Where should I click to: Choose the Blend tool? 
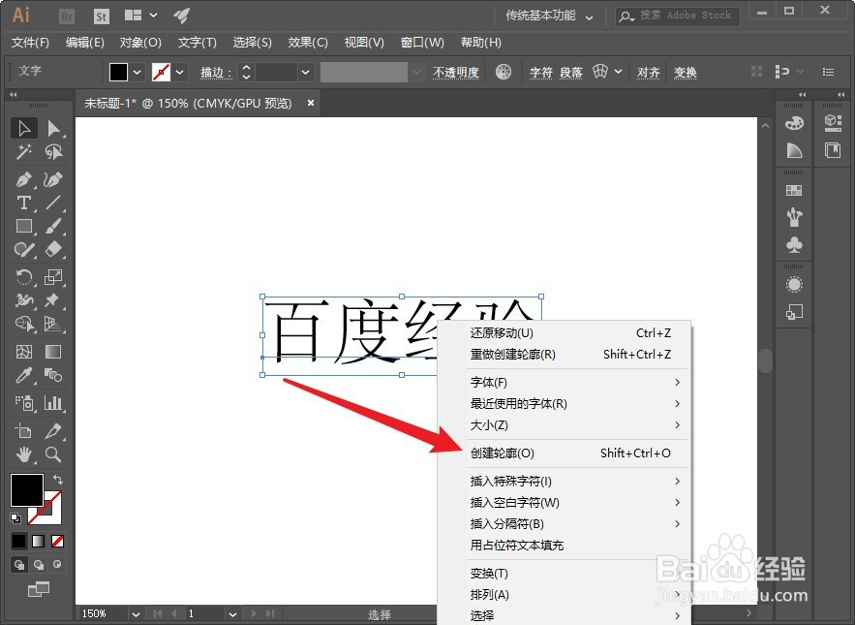coord(53,375)
